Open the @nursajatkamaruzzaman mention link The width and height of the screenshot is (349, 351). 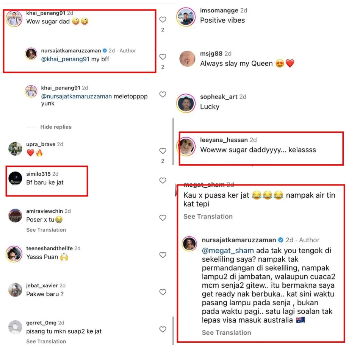(x=77, y=97)
